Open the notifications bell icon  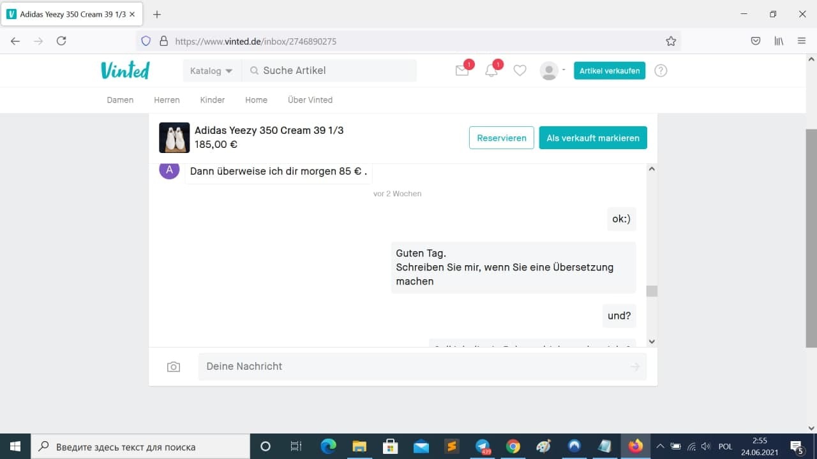tap(491, 71)
